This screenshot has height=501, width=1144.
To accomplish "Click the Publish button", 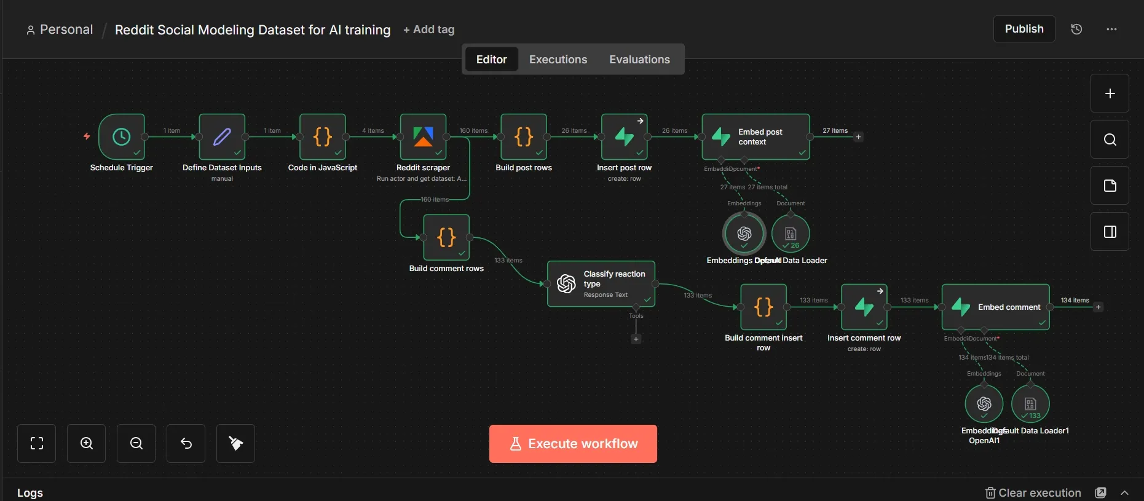I will [1024, 29].
